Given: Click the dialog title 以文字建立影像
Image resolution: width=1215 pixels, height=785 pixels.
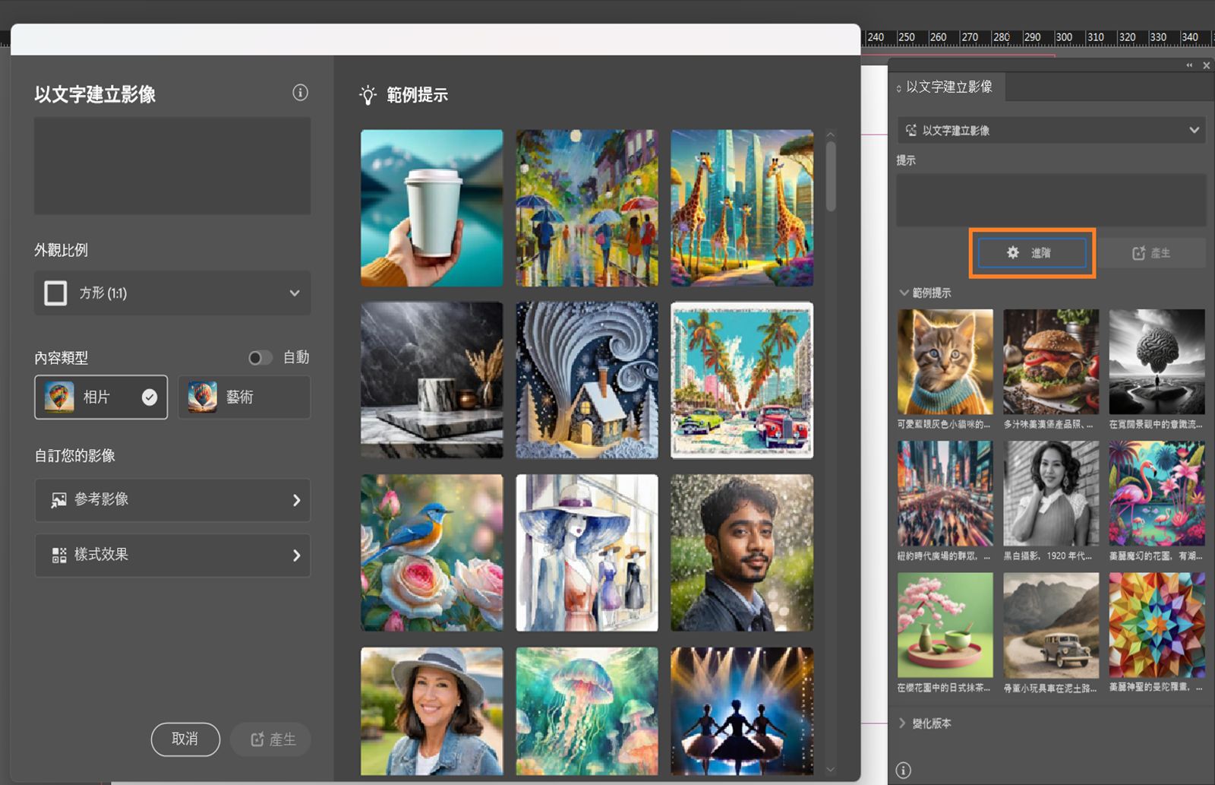Looking at the screenshot, I should tap(95, 93).
